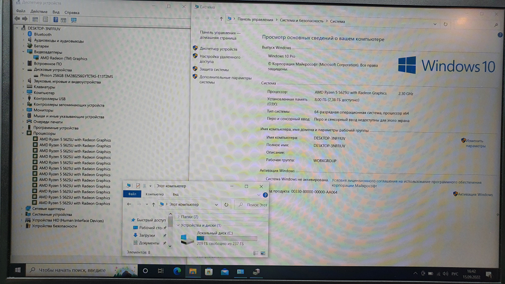Open Файл menu in Device Manager
505x284 pixels.
[21, 11]
